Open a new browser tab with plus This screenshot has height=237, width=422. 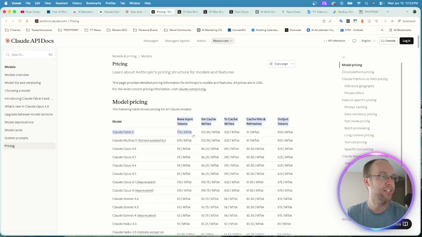[387, 12]
